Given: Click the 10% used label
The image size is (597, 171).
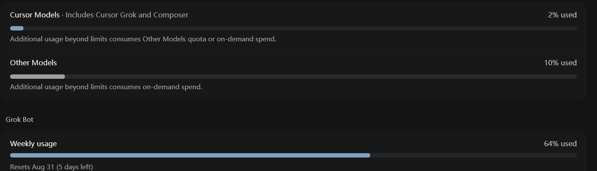Looking at the screenshot, I should 560,63.
